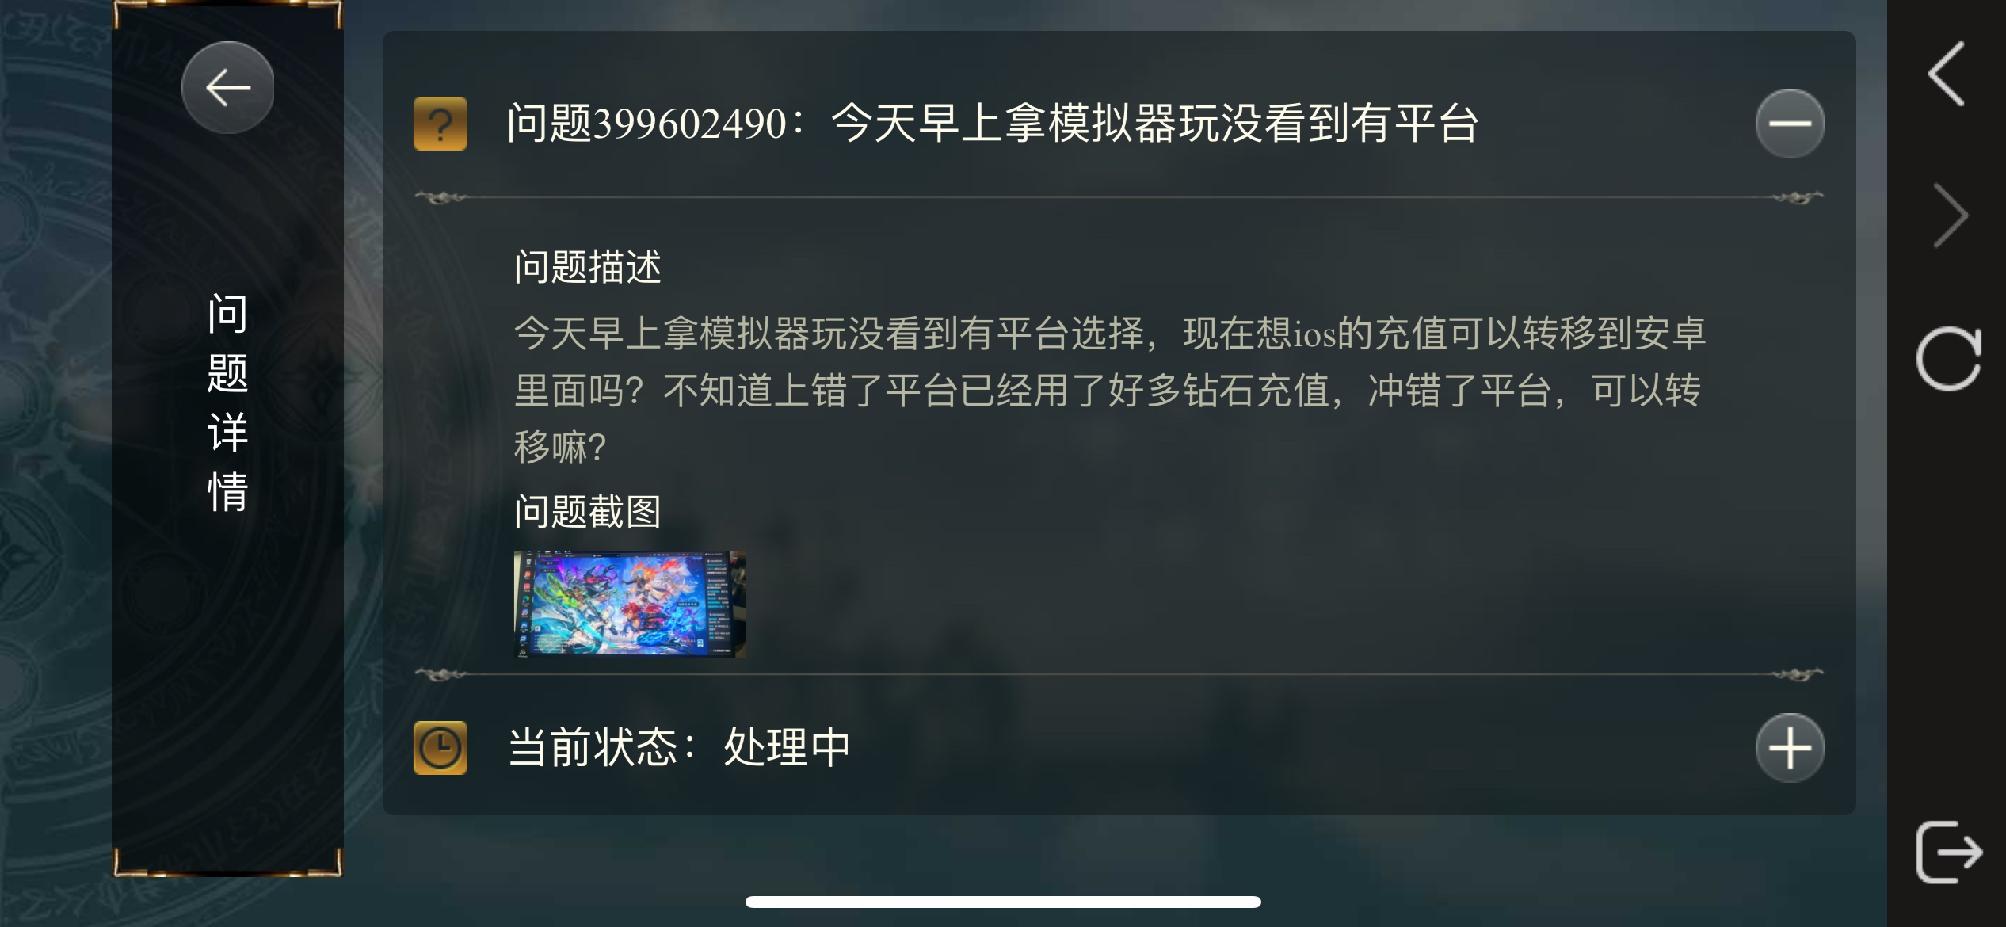Image resolution: width=2006 pixels, height=927 pixels.
Task: Tap the home indicator bar
Action: (1003, 902)
